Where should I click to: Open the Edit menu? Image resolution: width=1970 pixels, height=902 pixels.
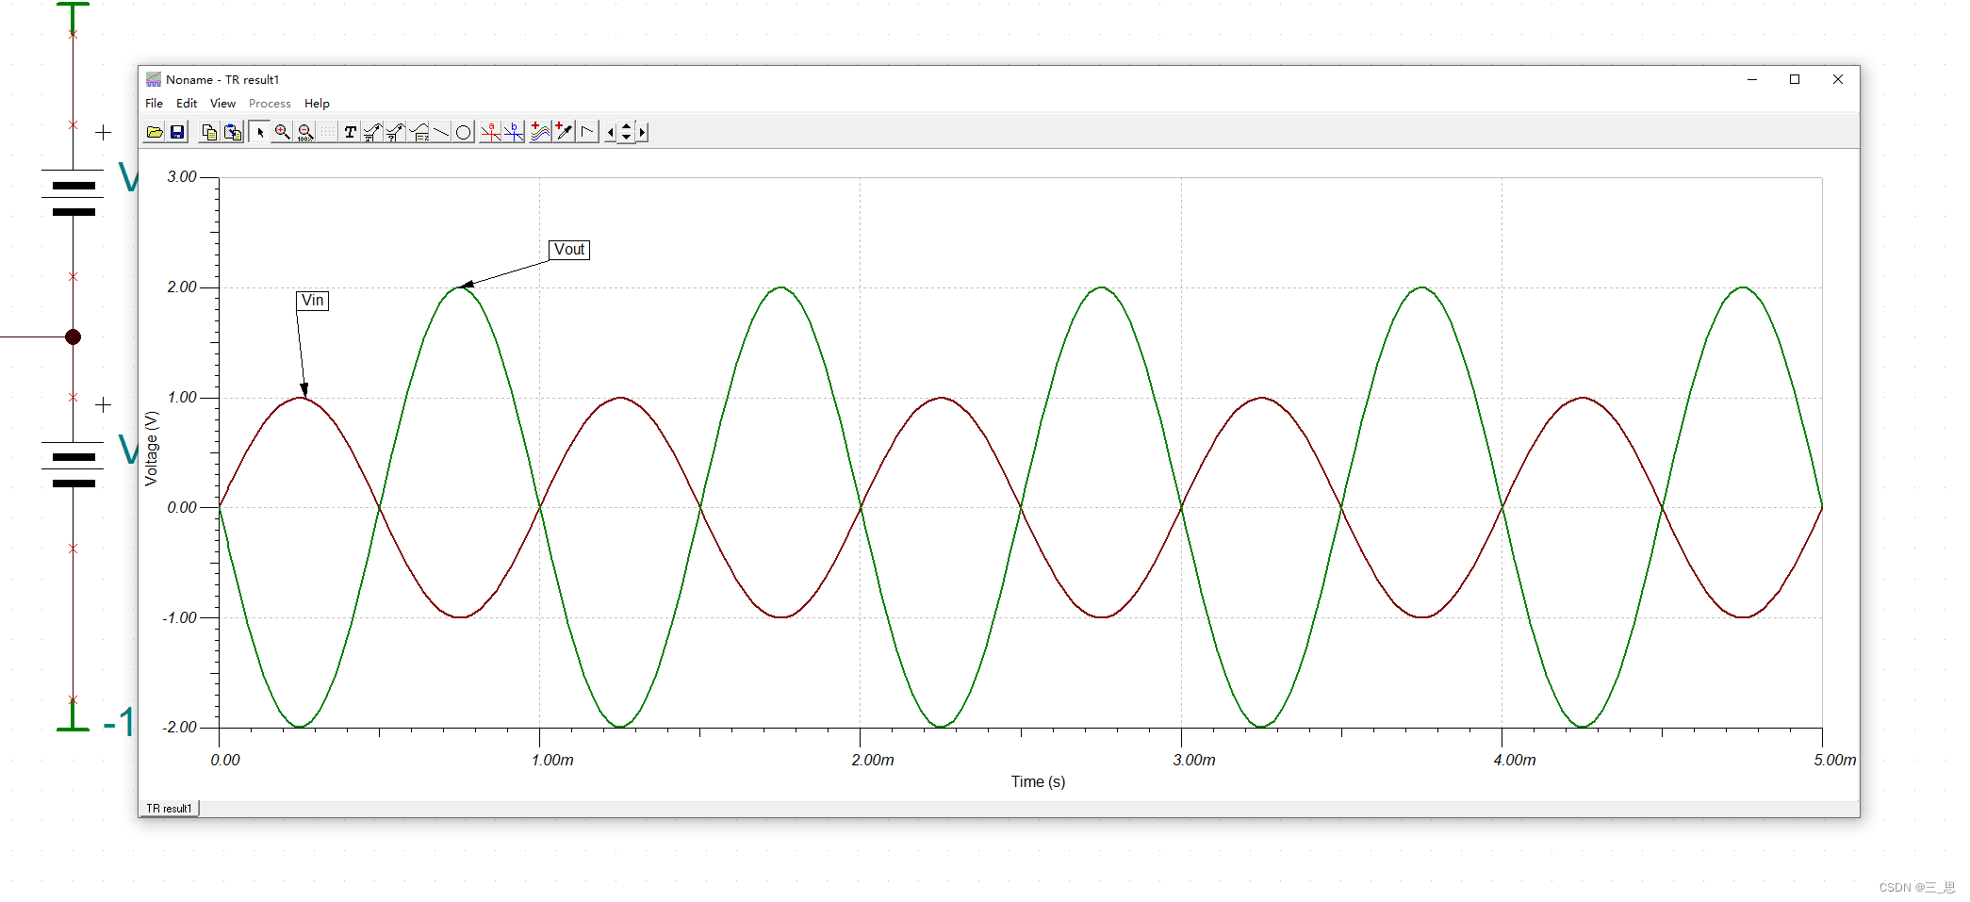(187, 104)
